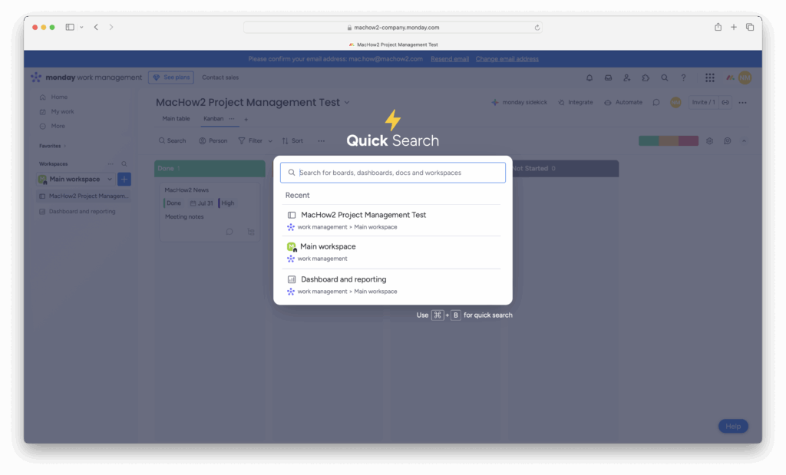Open Main workspace in Quick Search results

(x=393, y=252)
